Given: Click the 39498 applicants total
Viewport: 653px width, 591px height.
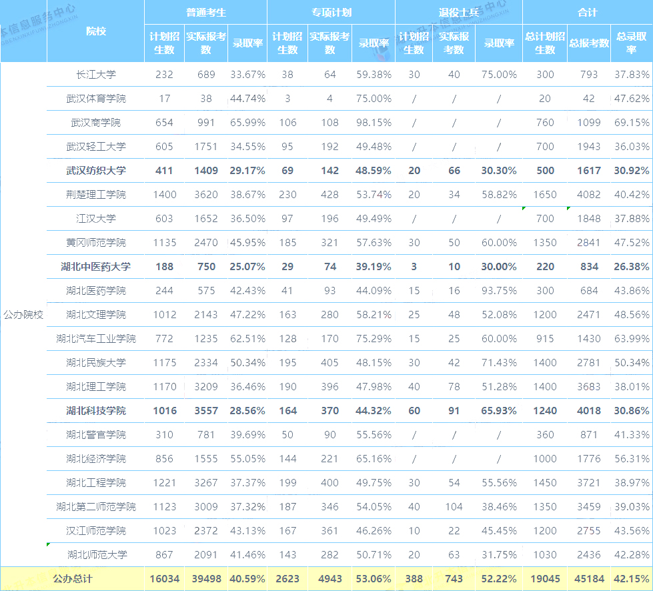Looking at the screenshot, I should [206, 579].
